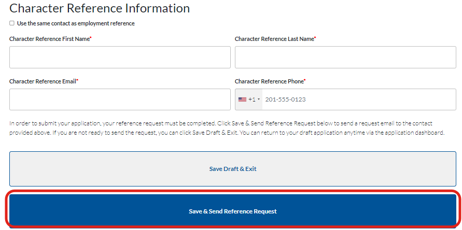This screenshot has width=462, height=230.
Task: Click the Character Reference Last Name label
Action: (x=274, y=39)
